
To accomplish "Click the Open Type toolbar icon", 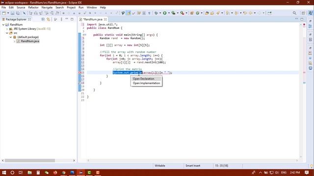I will [207, 13].
